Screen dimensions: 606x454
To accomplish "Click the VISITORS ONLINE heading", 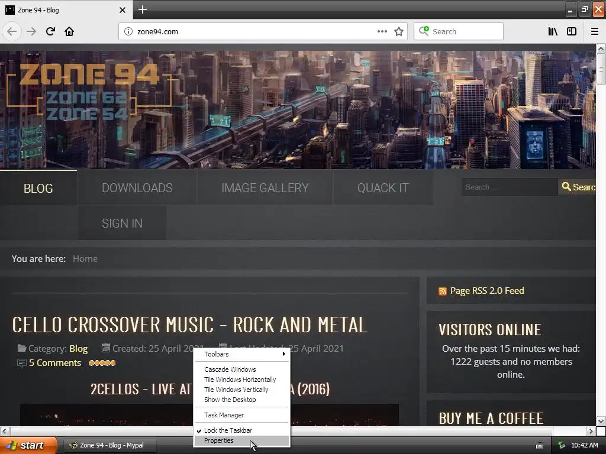I will pos(489,330).
